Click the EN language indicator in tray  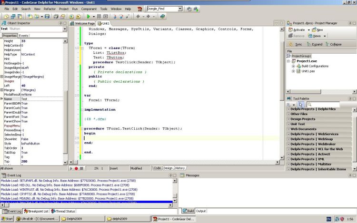[x=328, y=219]
